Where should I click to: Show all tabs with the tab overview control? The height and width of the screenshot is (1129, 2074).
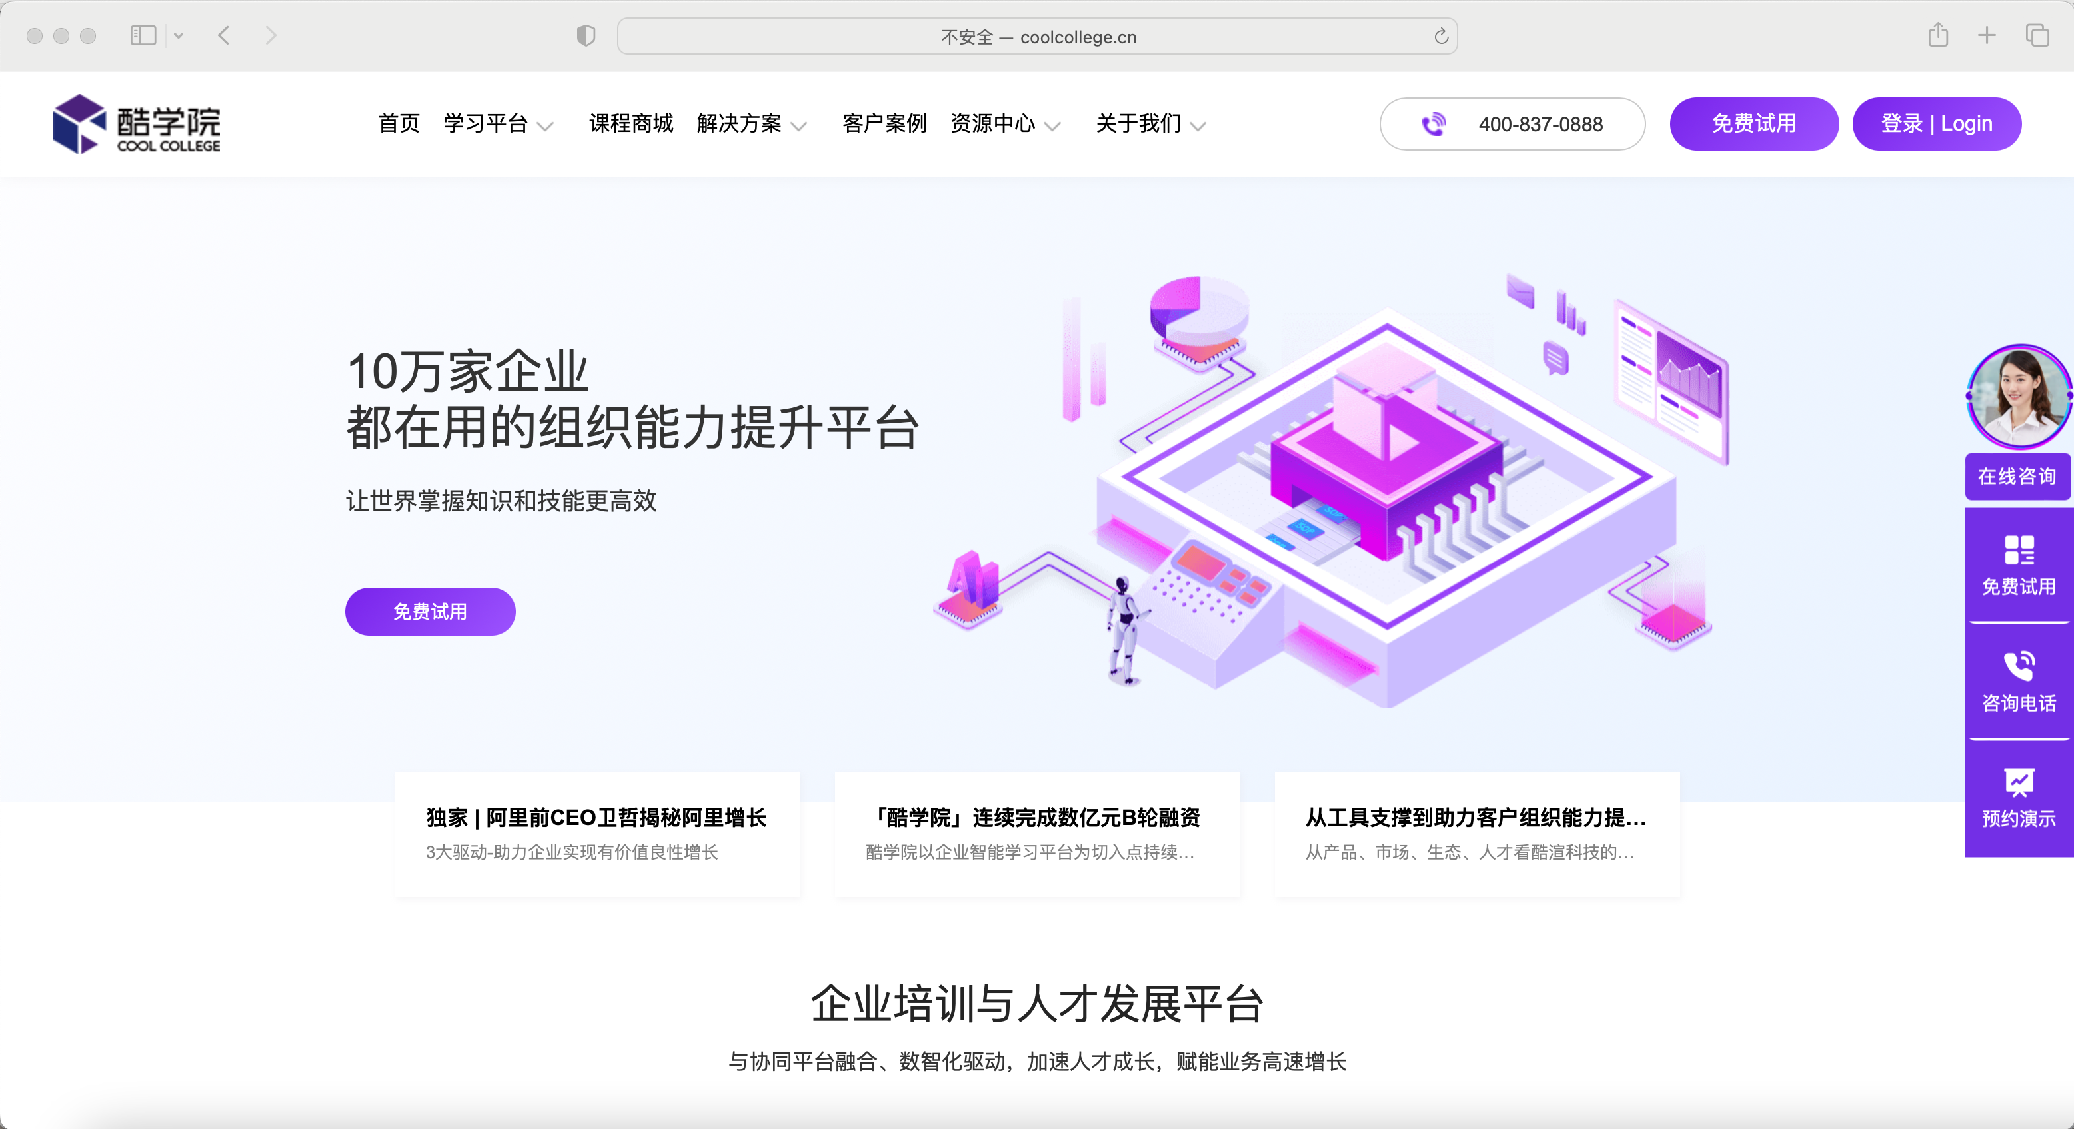[x=2036, y=35]
